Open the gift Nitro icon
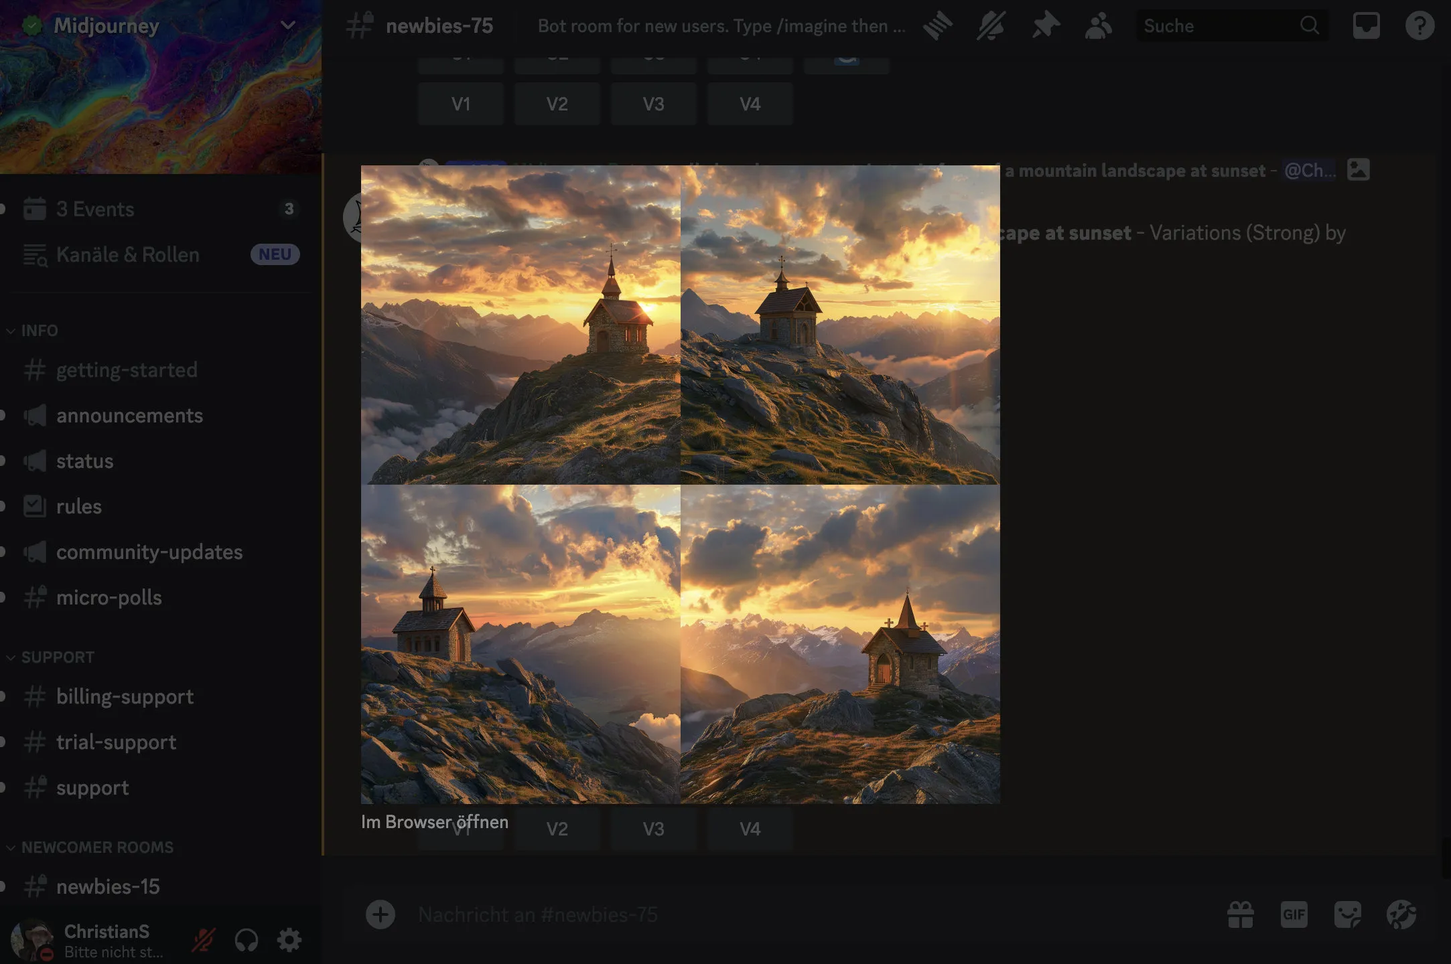 [x=1240, y=914]
